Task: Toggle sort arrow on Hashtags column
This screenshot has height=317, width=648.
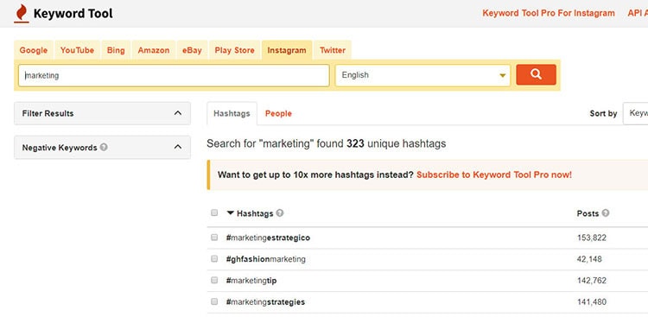Action: coord(230,213)
